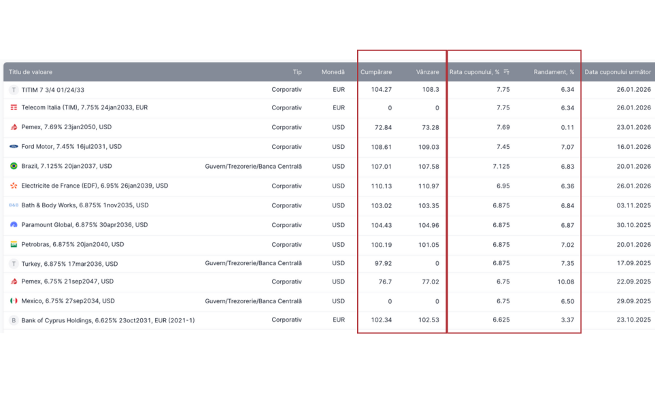Open the TITIM 7 3/4 01/24/33 bond
Screen dimensions: 655x393
pos(53,90)
